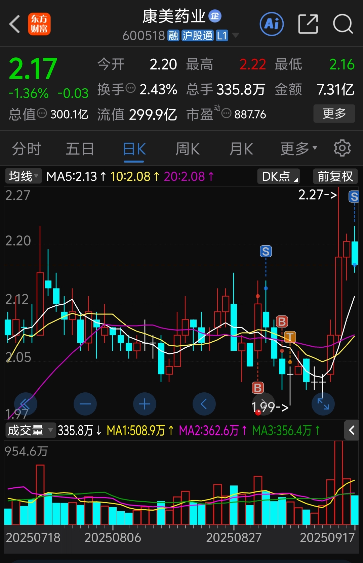Tap info icon next to 市盈

tap(226, 113)
